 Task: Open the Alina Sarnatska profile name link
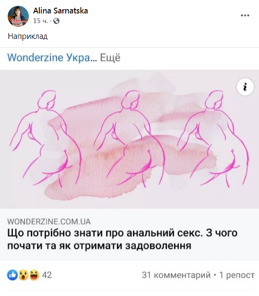click(x=60, y=11)
